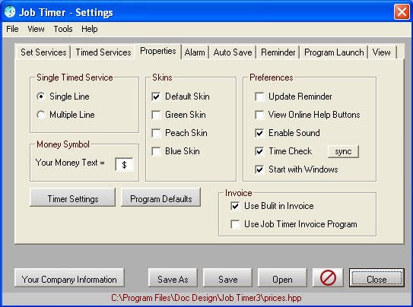Click the red prohibited circle icon button

328,278
